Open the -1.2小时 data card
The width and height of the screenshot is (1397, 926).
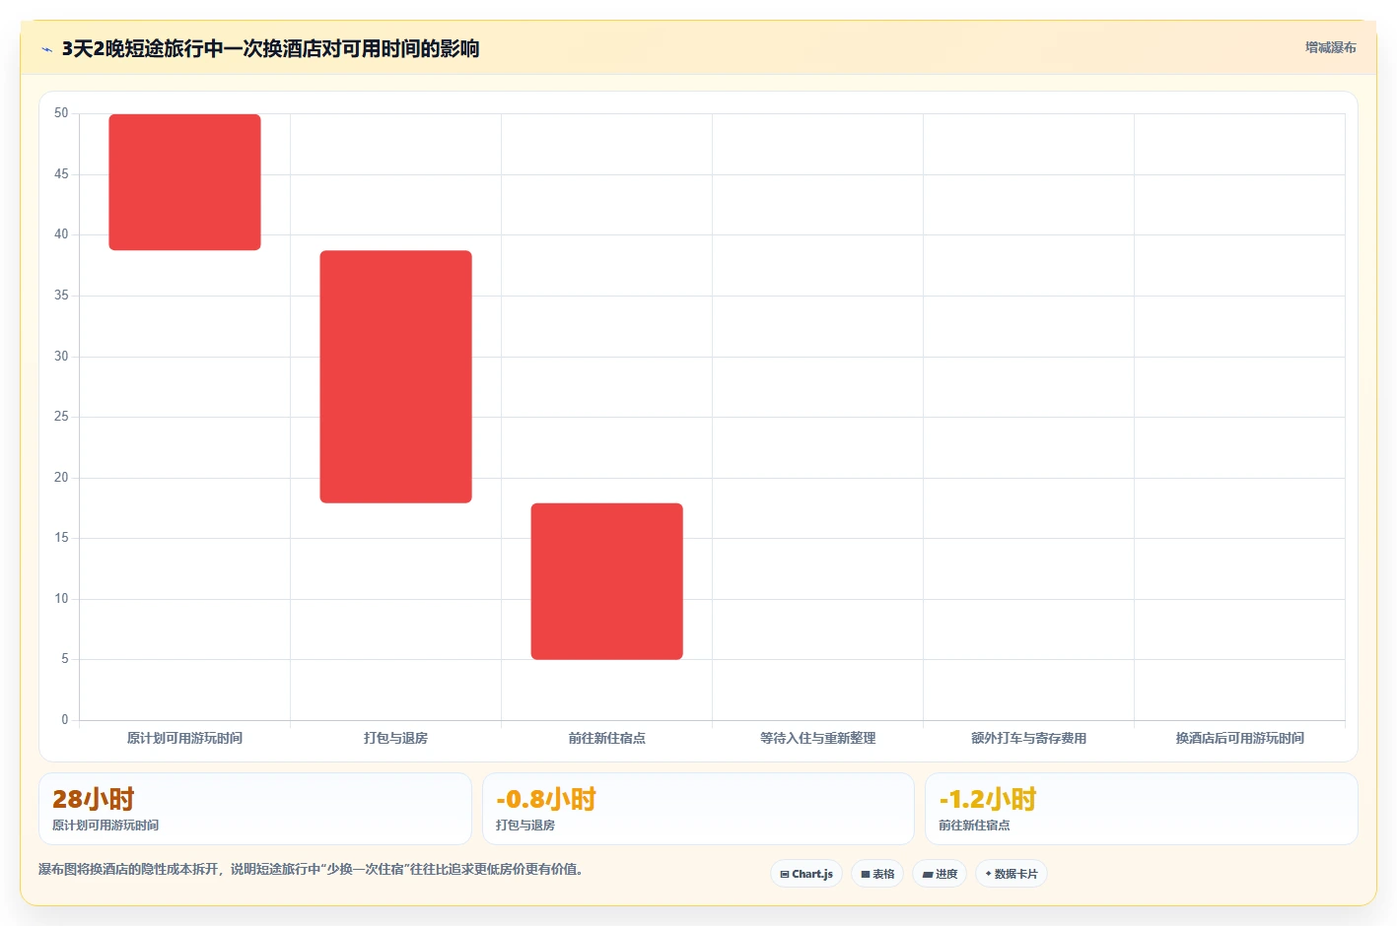(1142, 809)
